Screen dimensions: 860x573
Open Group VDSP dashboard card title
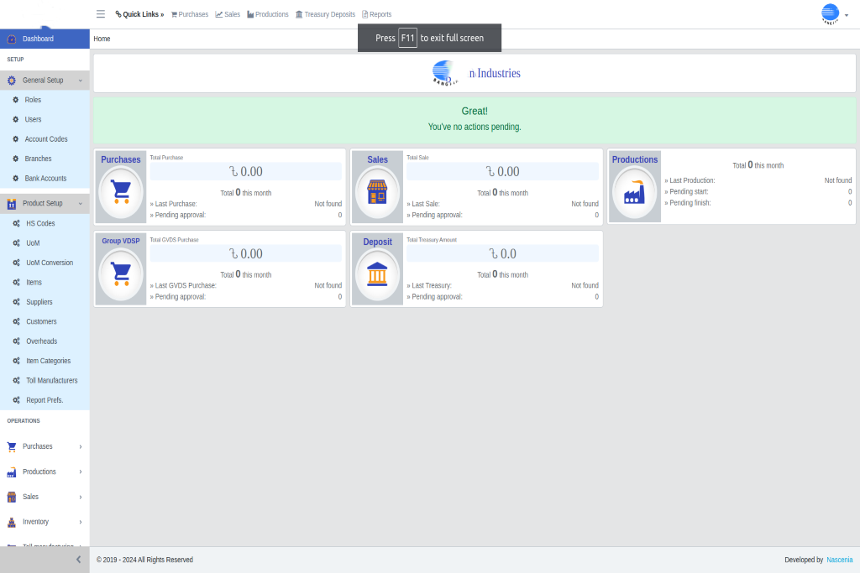pos(121,241)
